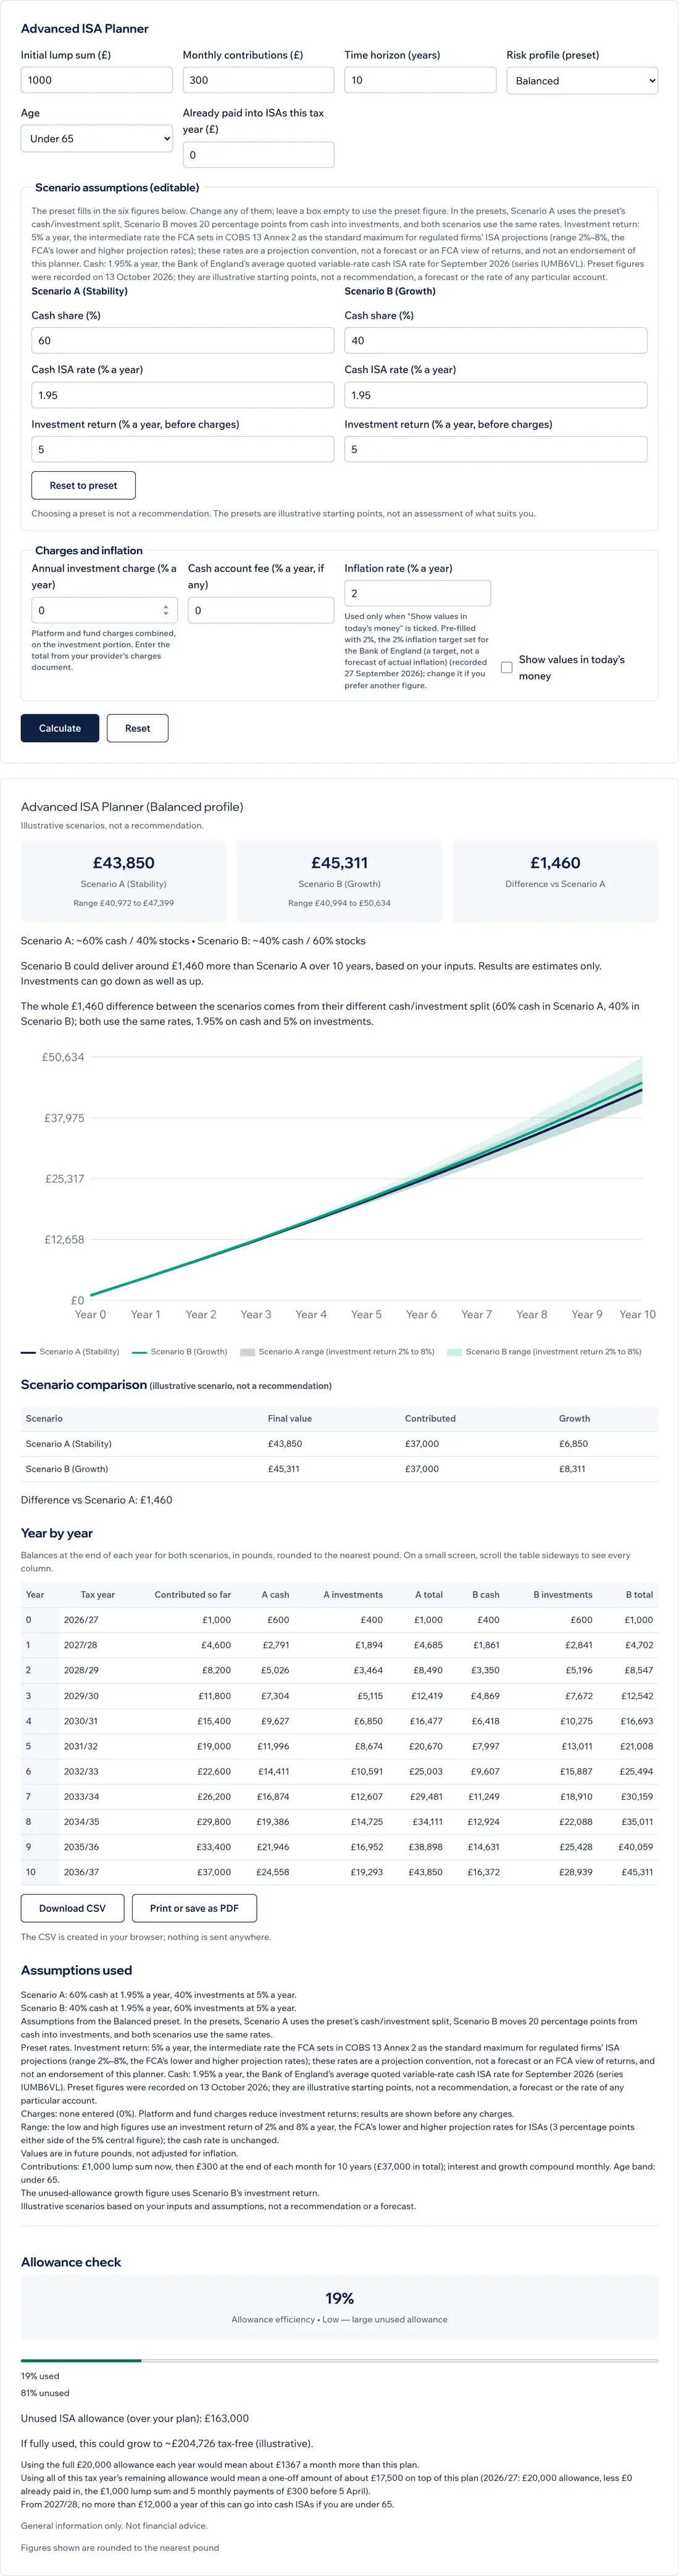
Task: Click Print or save as PDF
Action: click(x=194, y=1908)
